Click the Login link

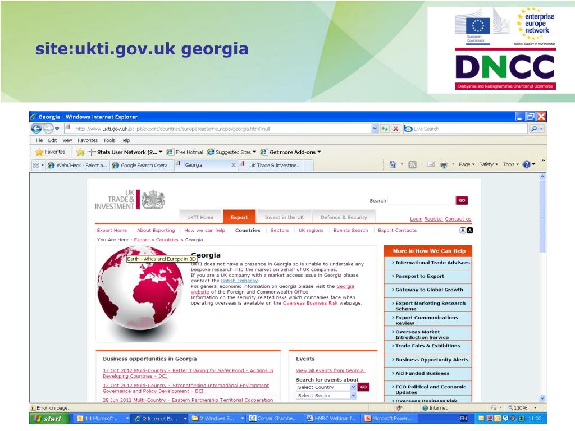pyautogui.click(x=416, y=219)
